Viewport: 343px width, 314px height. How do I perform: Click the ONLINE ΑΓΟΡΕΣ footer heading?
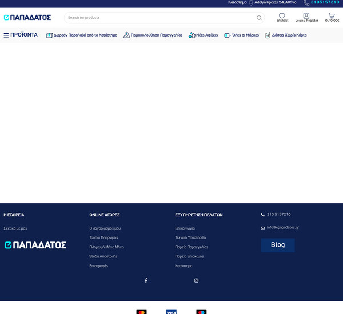105,215
